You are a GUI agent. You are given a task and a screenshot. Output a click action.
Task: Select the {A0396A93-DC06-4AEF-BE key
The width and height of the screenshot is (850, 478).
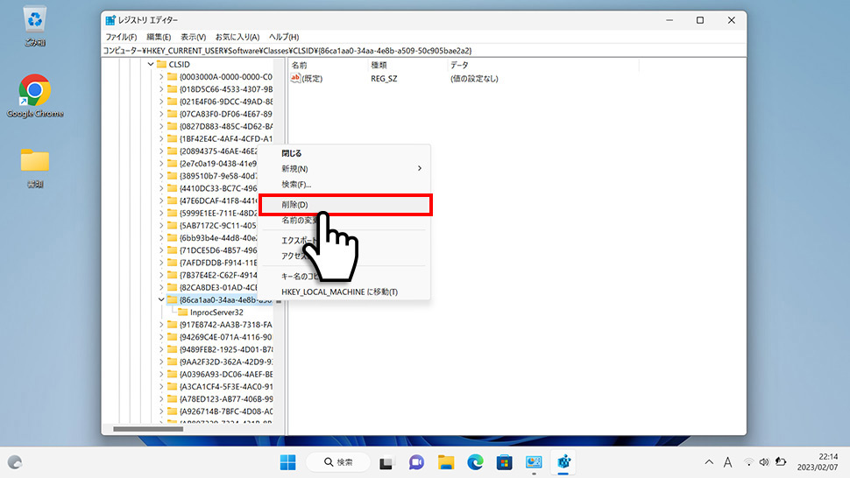coord(226,375)
